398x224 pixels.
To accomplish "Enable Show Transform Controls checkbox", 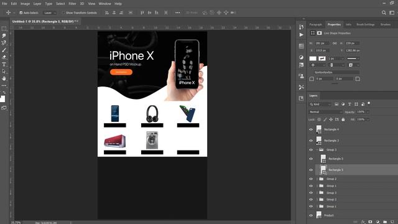I will click(x=63, y=12).
